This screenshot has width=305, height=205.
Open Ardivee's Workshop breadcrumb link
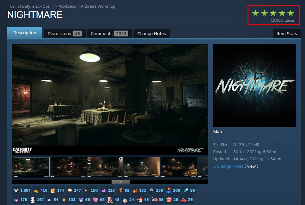[x=98, y=6]
